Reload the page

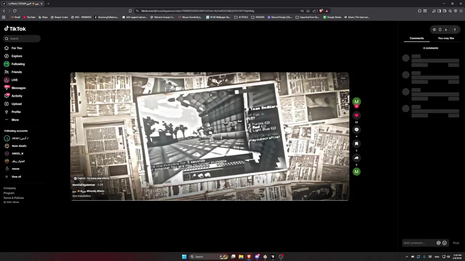[15, 11]
